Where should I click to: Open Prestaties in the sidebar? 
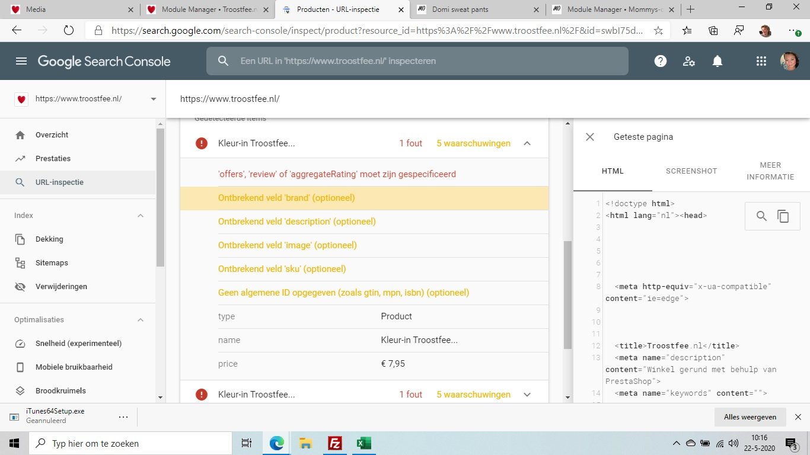(78, 159)
